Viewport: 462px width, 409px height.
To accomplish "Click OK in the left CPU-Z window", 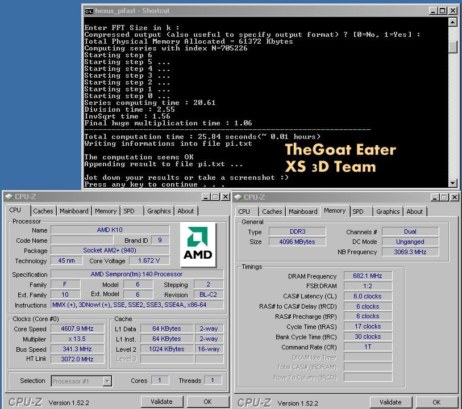I will (208, 402).
